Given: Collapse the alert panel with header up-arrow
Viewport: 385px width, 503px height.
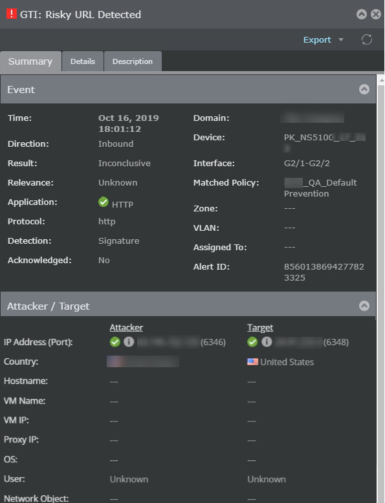Looking at the screenshot, I should coord(362,14).
